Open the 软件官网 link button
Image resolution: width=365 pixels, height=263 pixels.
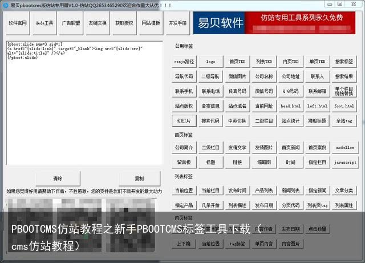coord(18,23)
